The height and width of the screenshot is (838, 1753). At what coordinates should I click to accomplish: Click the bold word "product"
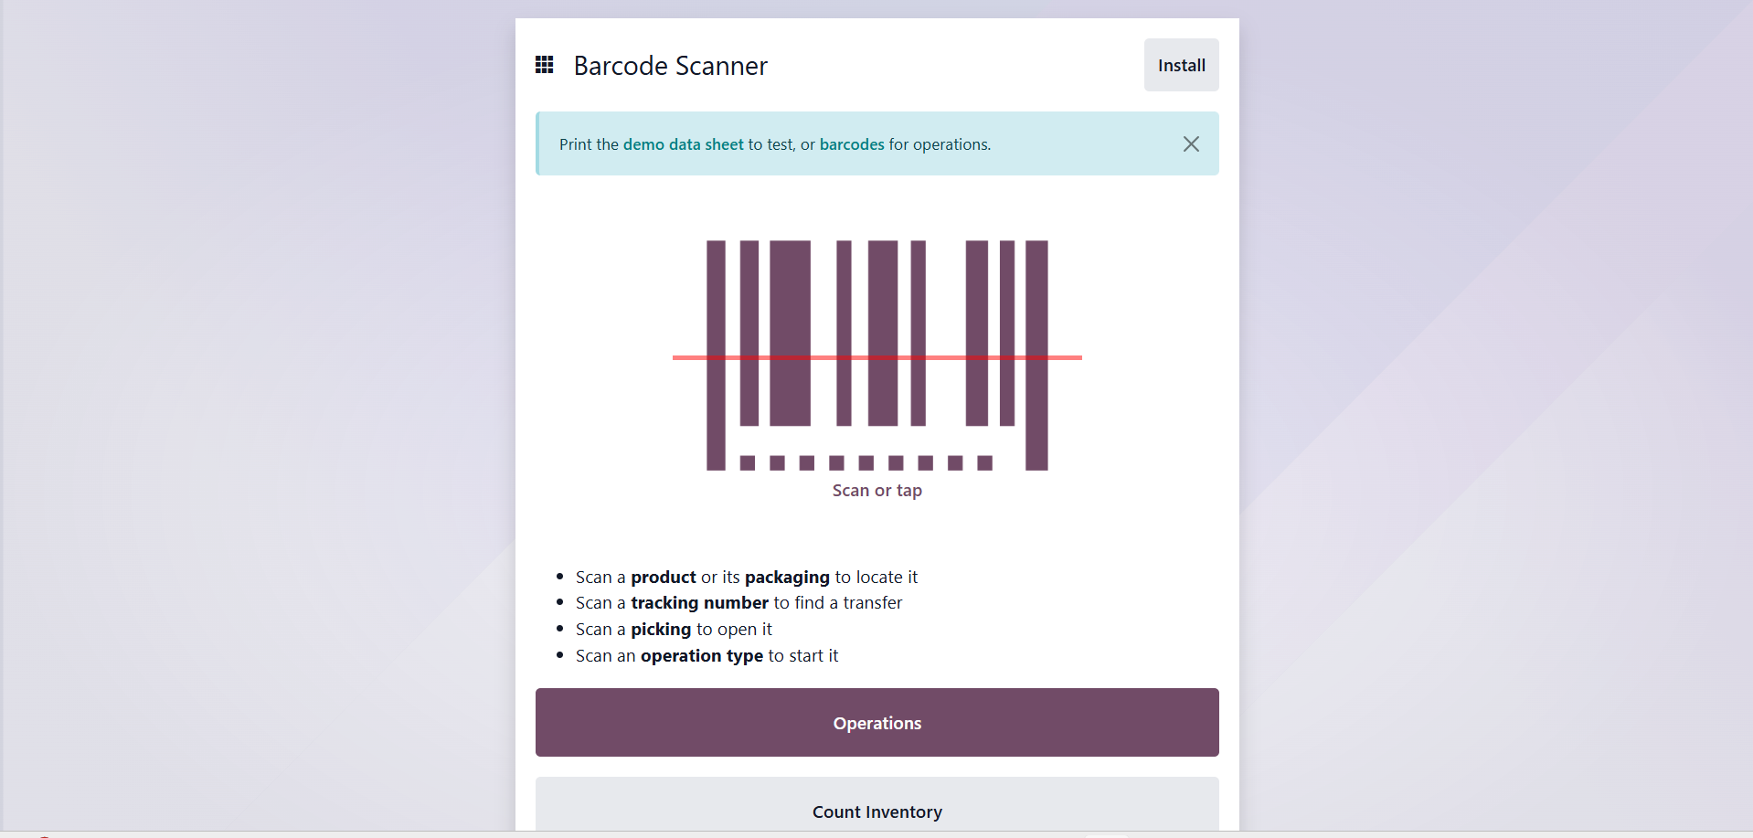click(x=663, y=578)
